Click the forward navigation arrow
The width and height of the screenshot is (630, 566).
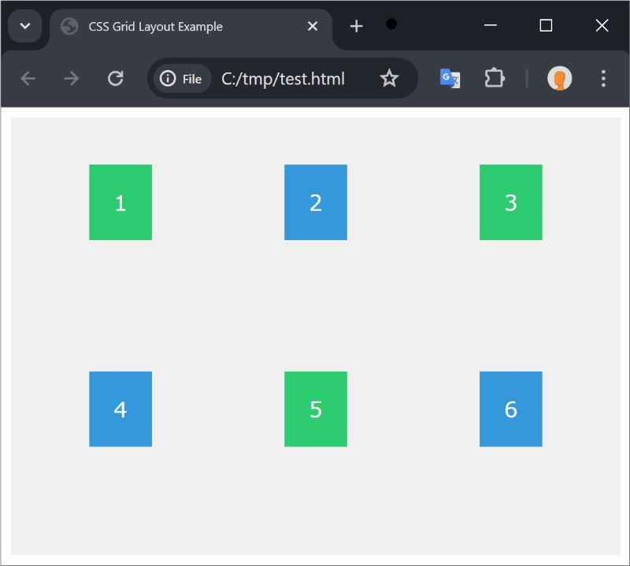click(x=72, y=79)
